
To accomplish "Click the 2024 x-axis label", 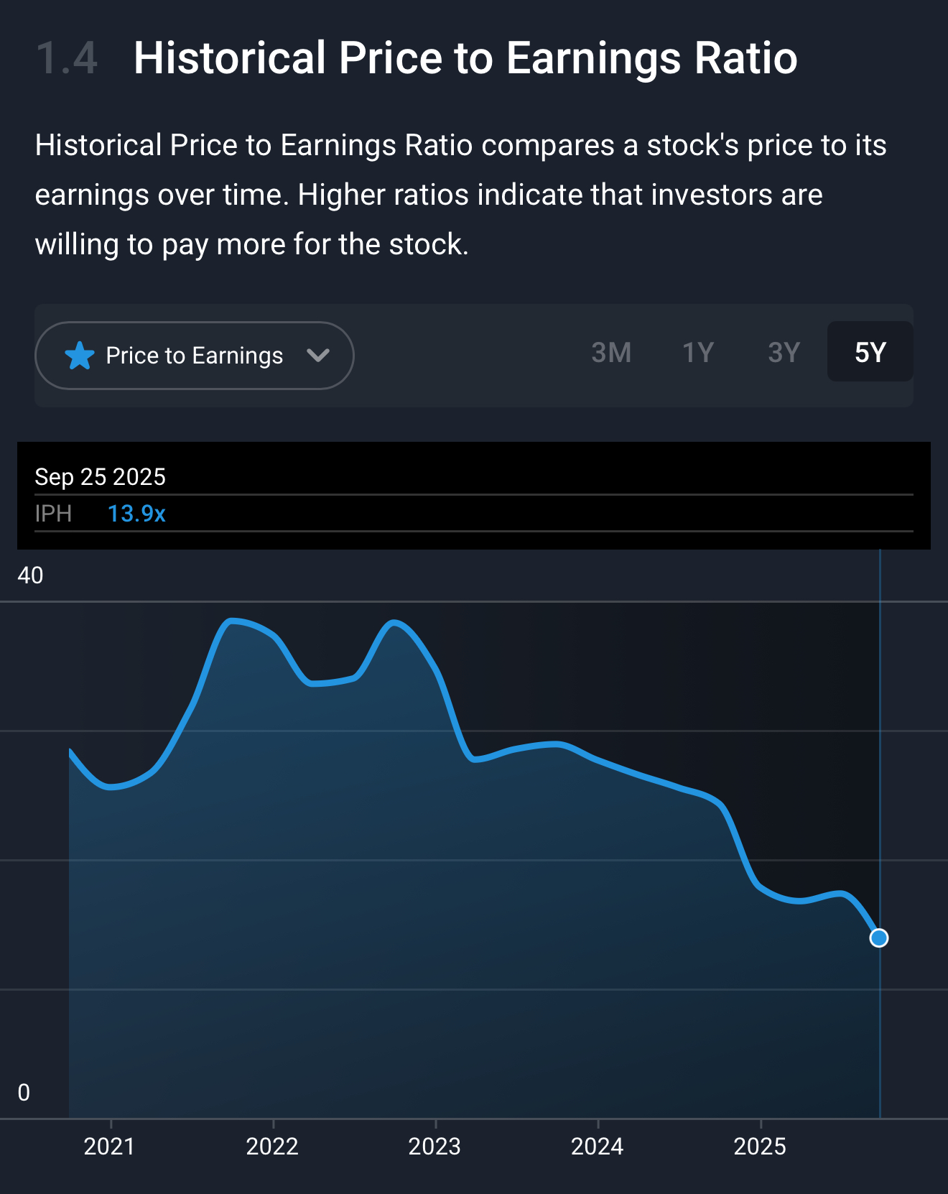I will click(597, 1147).
